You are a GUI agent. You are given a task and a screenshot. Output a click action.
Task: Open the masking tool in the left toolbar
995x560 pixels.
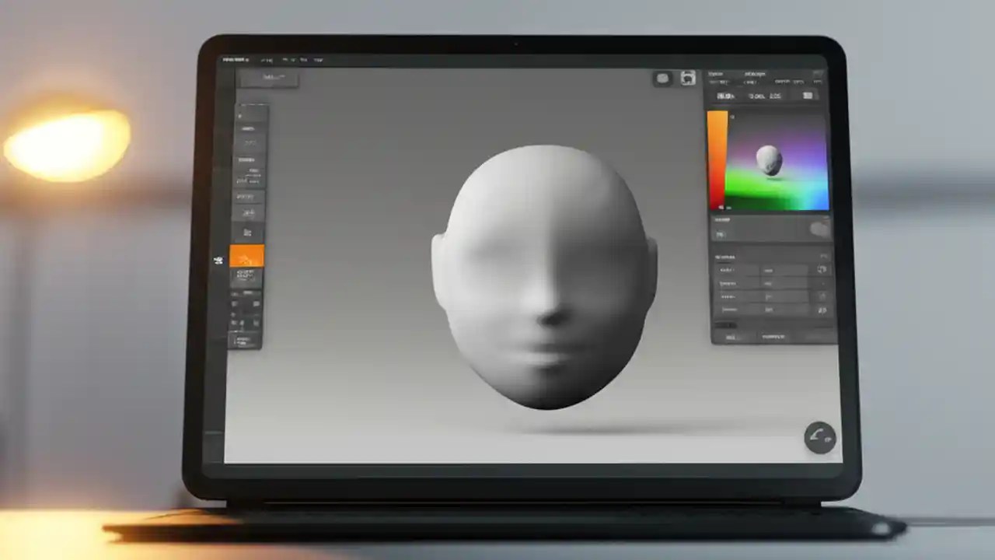(247, 233)
